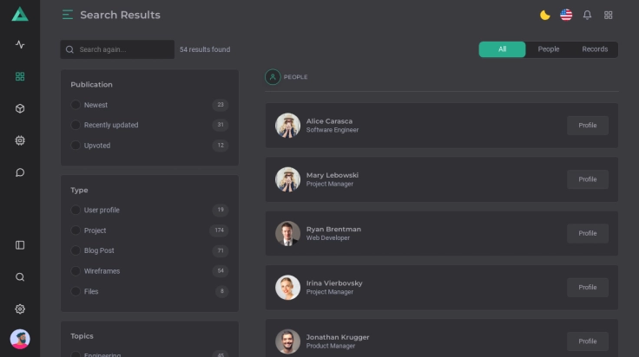
Task: Open the user avatar menu in sidebar
Action: pos(20,339)
